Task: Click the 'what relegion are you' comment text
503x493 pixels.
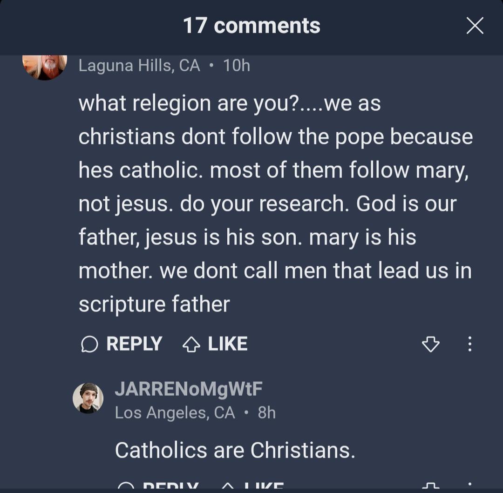Action: (x=276, y=203)
